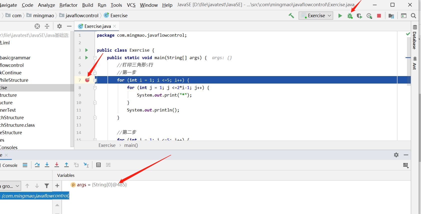Select WhileStructure in project tree
The image size is (421, 214).
pos(14,80)
